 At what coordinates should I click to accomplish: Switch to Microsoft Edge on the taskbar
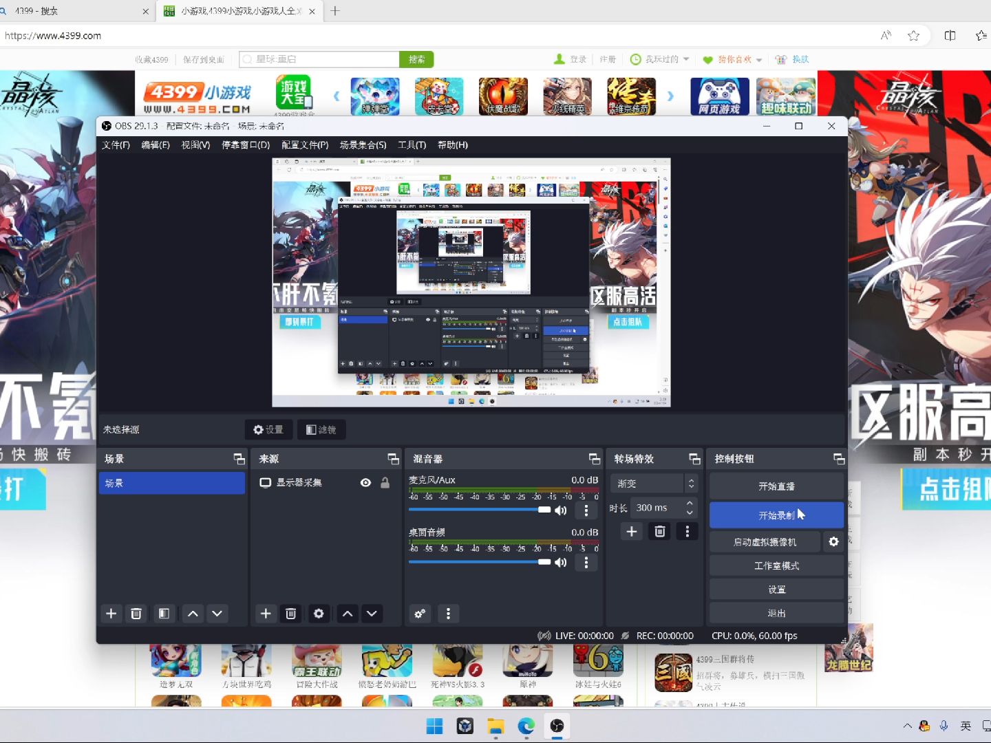(526, 726)
